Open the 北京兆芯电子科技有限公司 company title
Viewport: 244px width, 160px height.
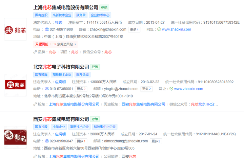click(61, 67)
